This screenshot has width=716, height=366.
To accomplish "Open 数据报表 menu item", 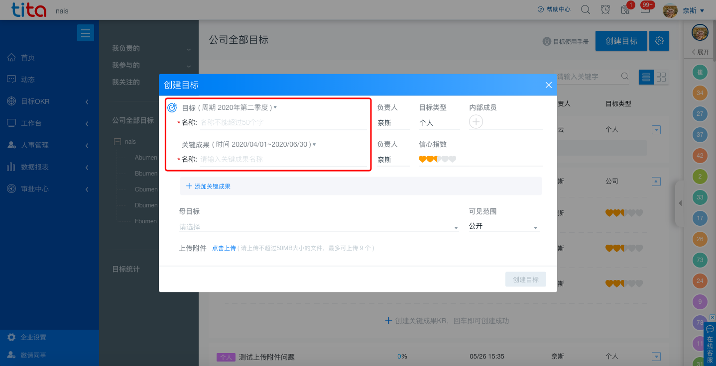I will point(35,167).
